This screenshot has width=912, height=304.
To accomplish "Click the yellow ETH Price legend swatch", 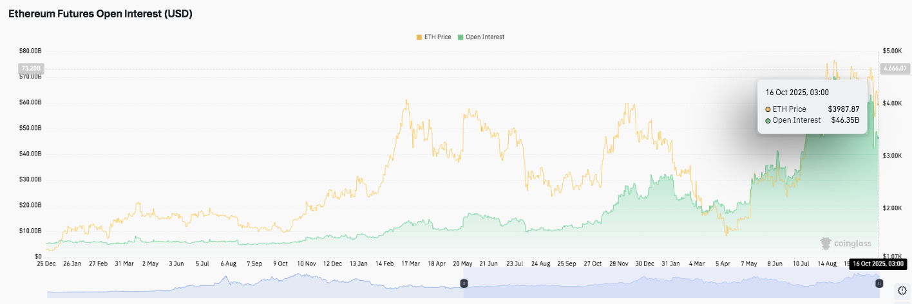I will pos(419,37).
